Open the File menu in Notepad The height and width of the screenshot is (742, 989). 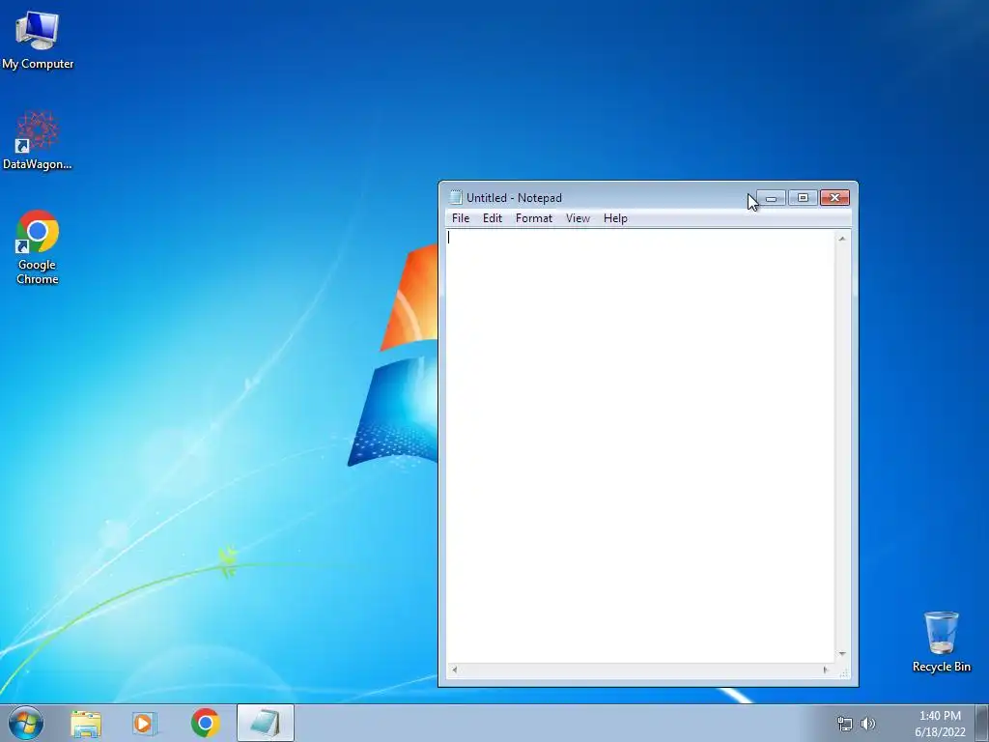tap(461, 218)
